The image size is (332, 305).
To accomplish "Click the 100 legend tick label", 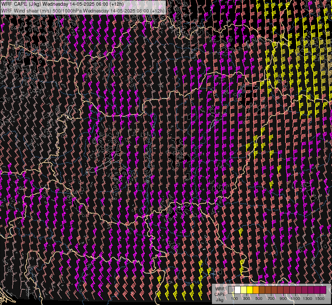I will pyautogui.click(x=234, y=299).
